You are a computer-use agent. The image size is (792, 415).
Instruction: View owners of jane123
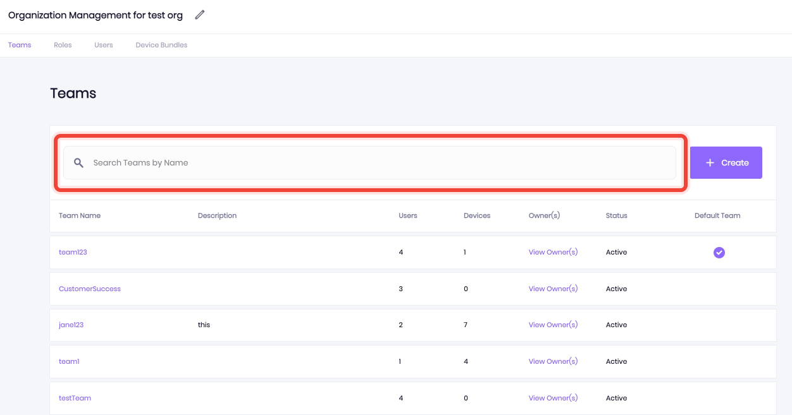553,325
